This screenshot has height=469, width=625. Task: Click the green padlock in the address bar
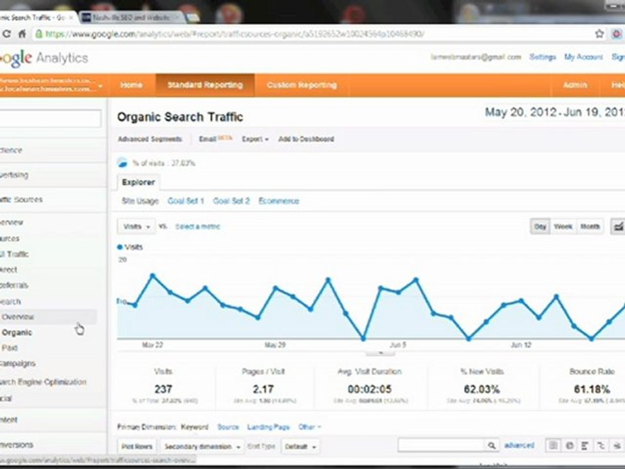click(x=38, y=34)
